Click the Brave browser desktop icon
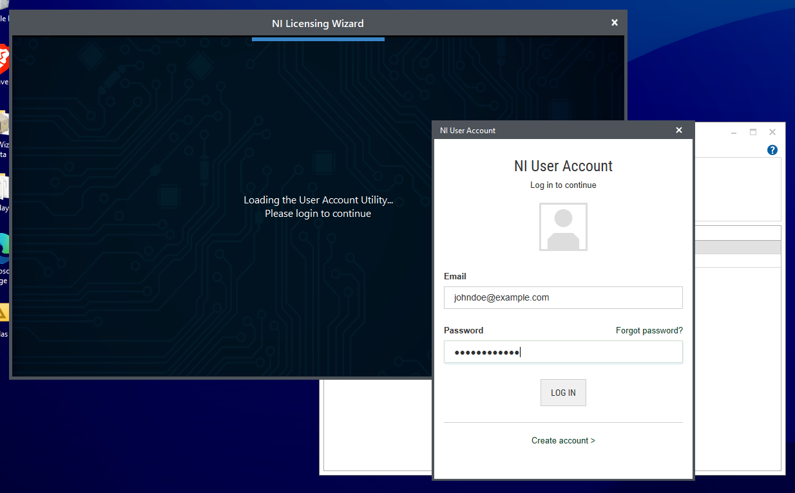Image resolution: width=795 pixels, height=493 pixels. pos(3,60)
